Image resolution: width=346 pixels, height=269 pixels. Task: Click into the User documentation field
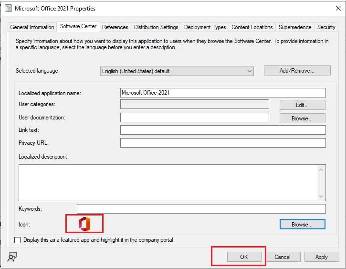coord(194,118)
